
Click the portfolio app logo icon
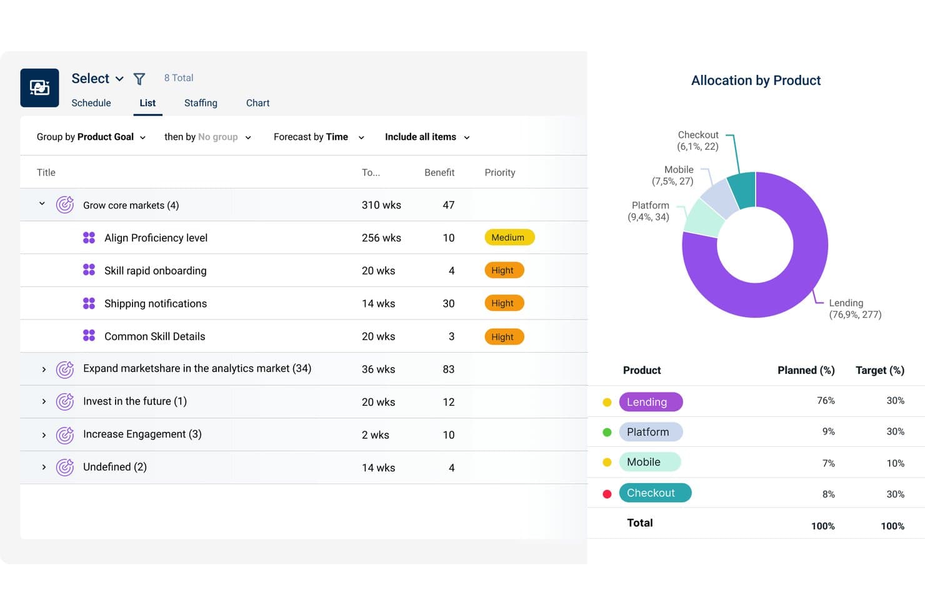(x=39, y=88)
